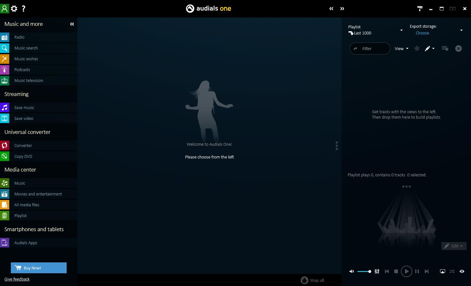Click the playlist Filter input field
471x286 pixels.
pyautogui.click(x=370, y=48)
